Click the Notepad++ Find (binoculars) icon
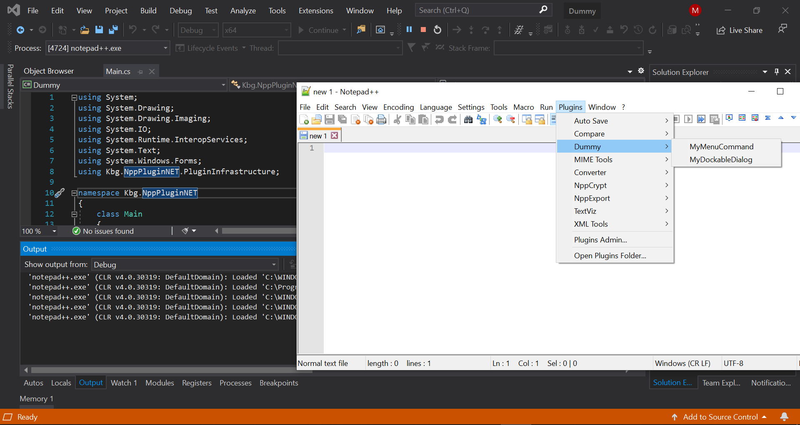This screenshot has height=425, width=800. (468, 119)
